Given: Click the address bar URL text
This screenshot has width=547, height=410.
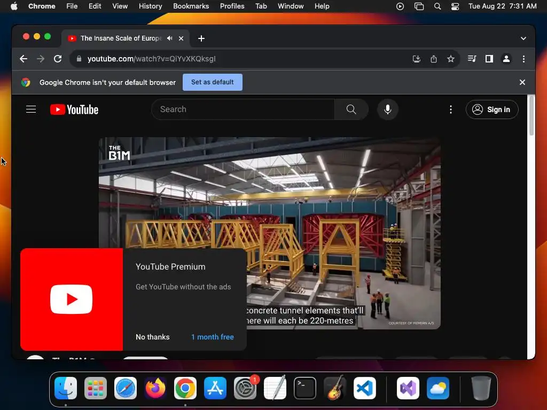Looking at the screenshot, I should tap(151, 59).
